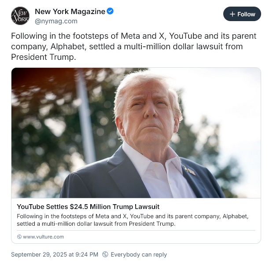This screenshot has height=264, width=273.
Task: Click the word "Follow" on the button
Action: click(246, 14)
